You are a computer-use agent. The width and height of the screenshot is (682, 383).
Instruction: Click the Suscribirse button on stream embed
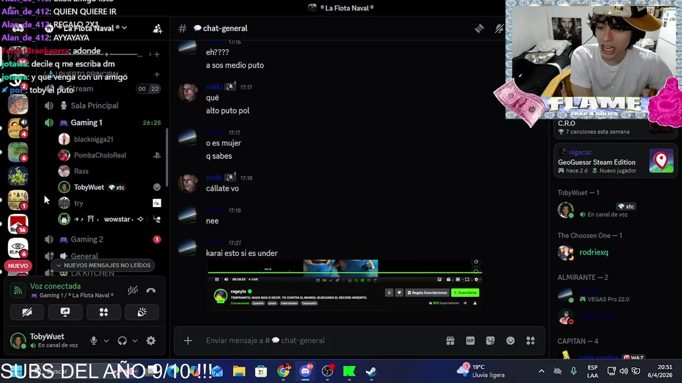465,293
